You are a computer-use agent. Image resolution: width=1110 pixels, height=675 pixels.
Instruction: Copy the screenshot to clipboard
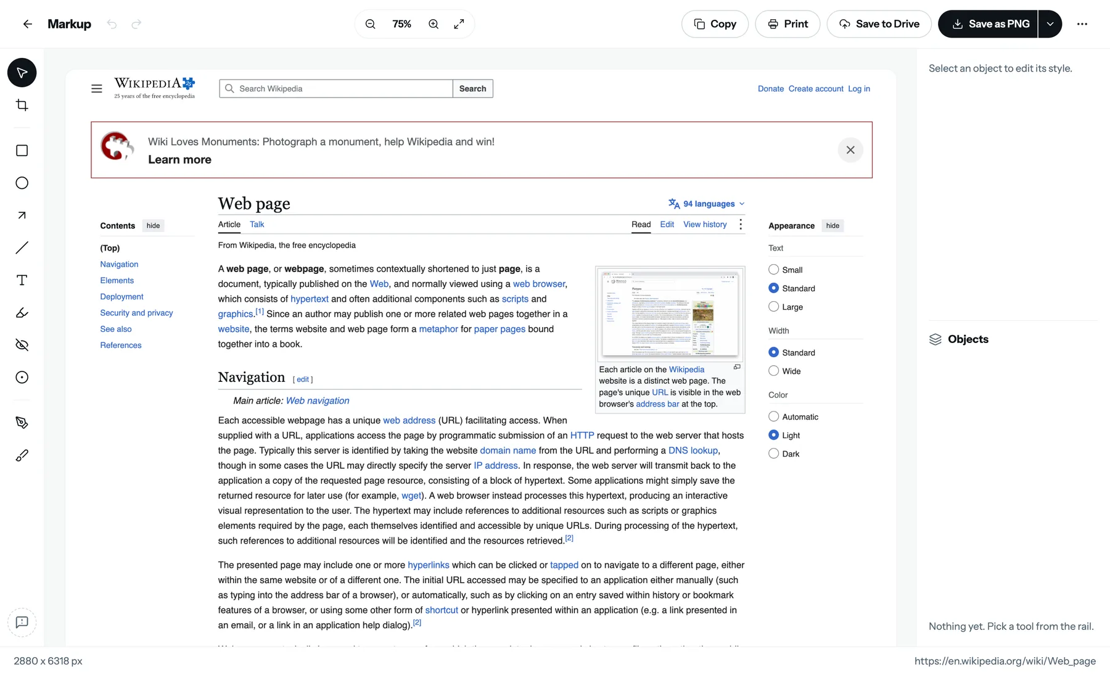pos(715,24)
